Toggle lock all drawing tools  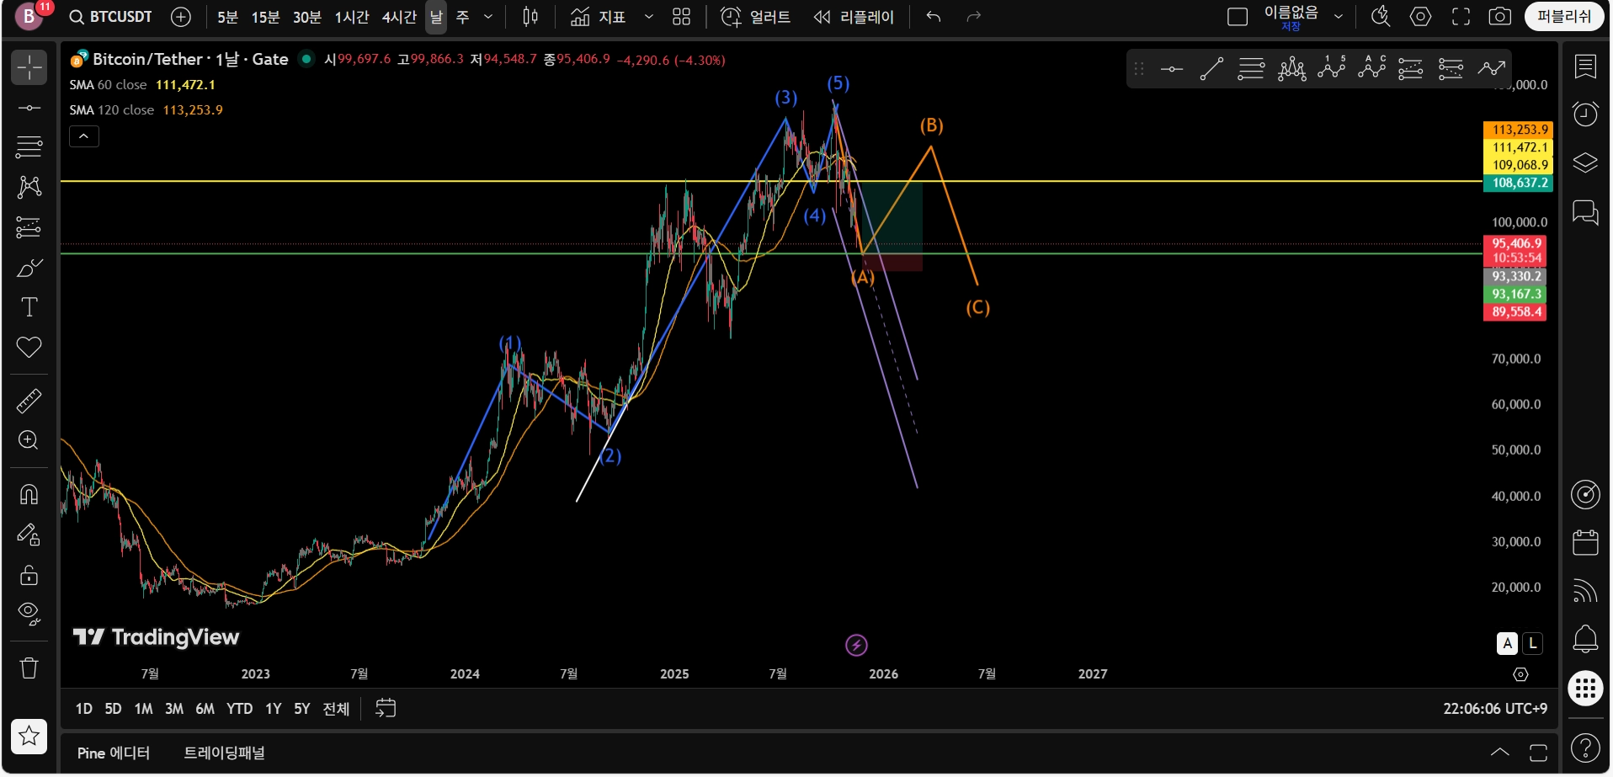(x=29, y=575)
